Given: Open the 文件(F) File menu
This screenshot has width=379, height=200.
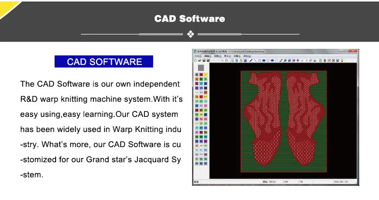Looking at the screenshot, I should (x=198, y=56).
